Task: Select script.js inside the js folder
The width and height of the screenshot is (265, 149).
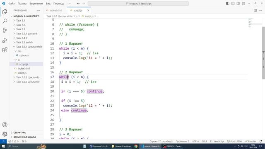Action: tap(26, 64)
